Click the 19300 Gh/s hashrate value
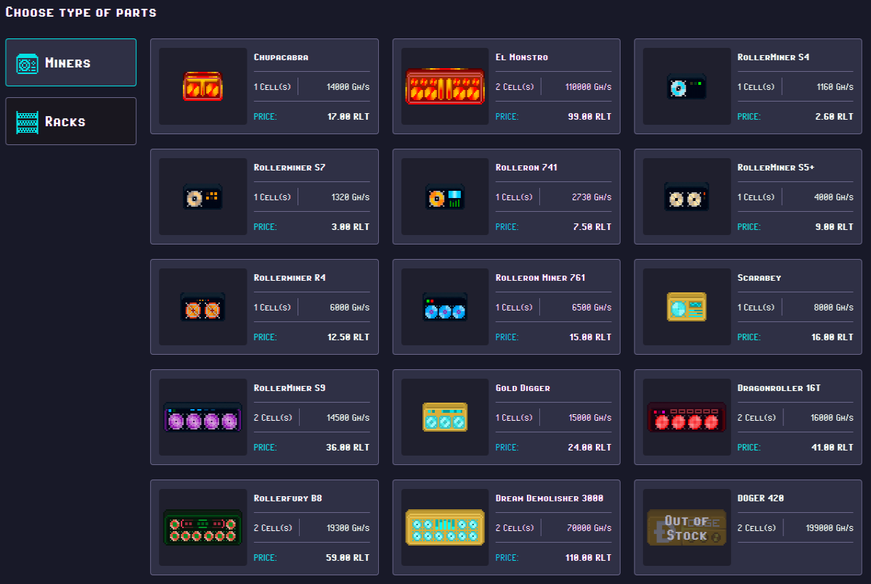The image size is (871, 584). (348, 528)
